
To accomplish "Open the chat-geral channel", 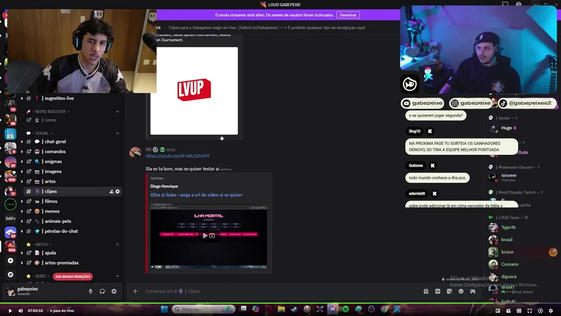I will [72, 142].
